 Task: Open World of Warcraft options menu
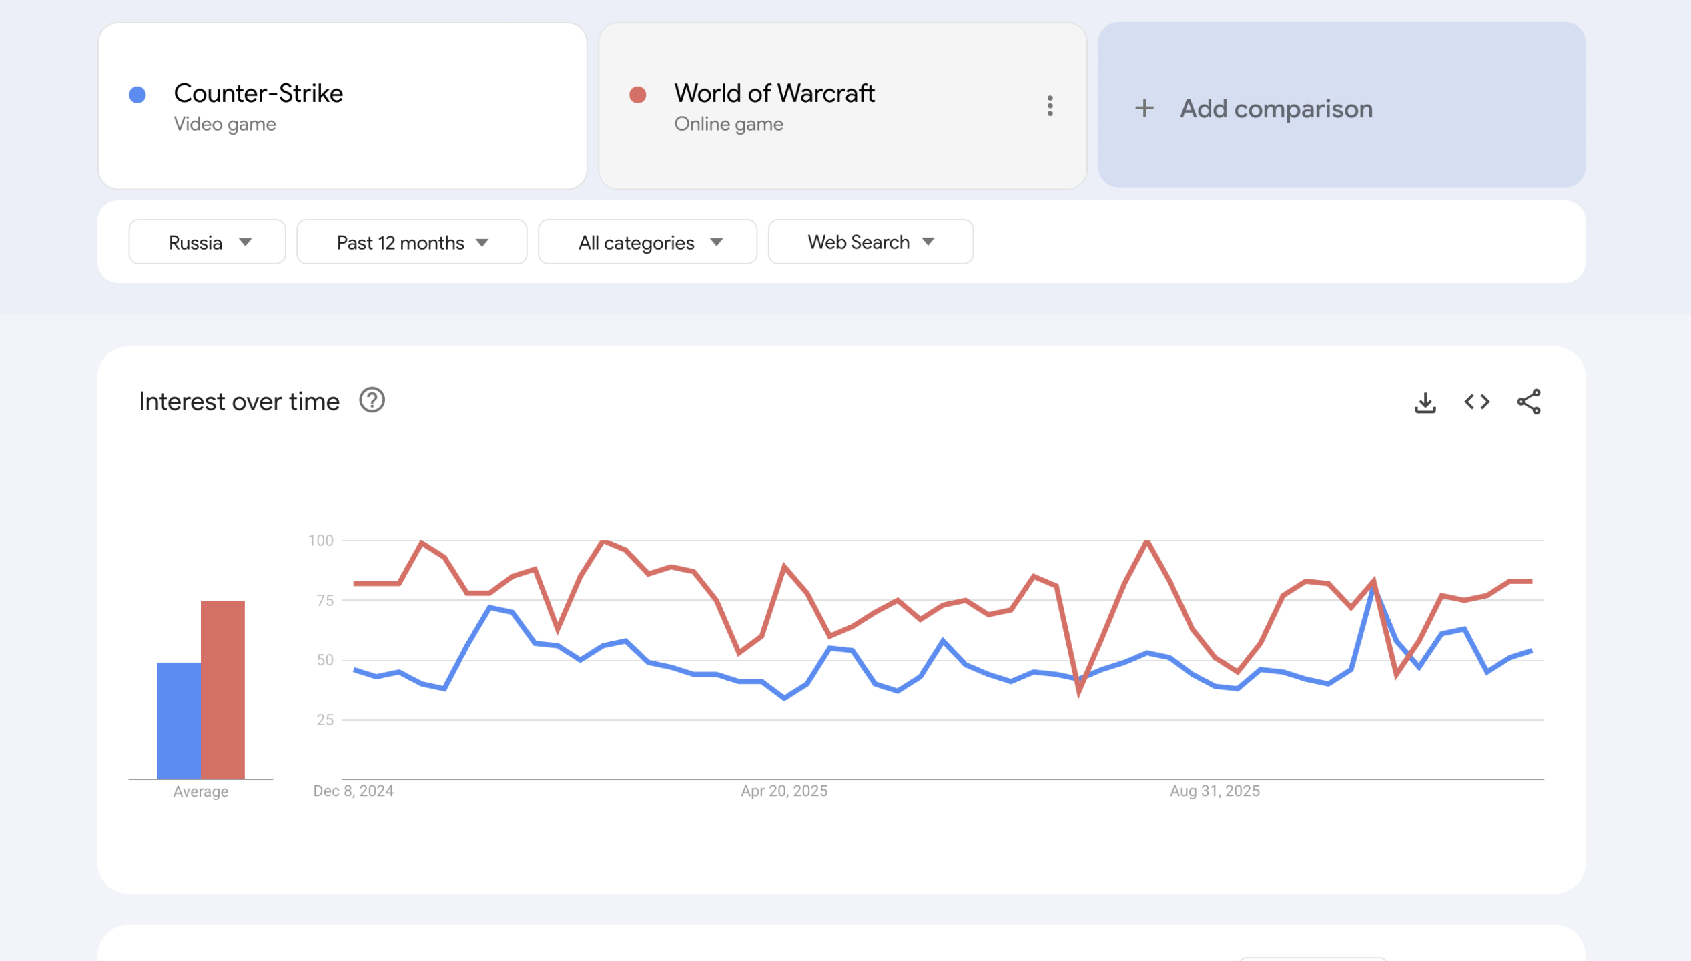[1050, 106]
